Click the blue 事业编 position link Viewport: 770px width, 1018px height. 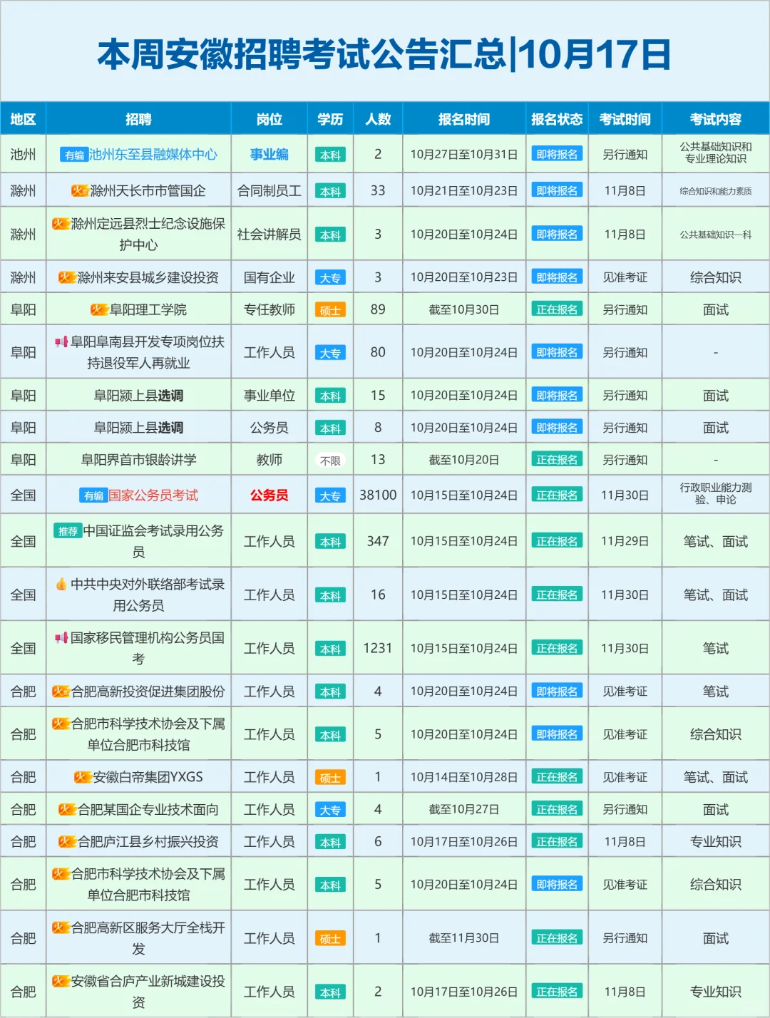(x=269, y=154)
